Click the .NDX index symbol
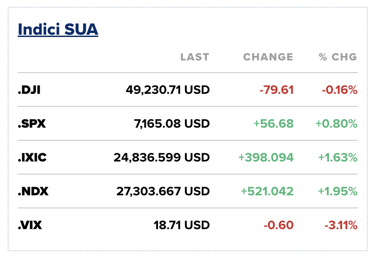 click(33, 191)
